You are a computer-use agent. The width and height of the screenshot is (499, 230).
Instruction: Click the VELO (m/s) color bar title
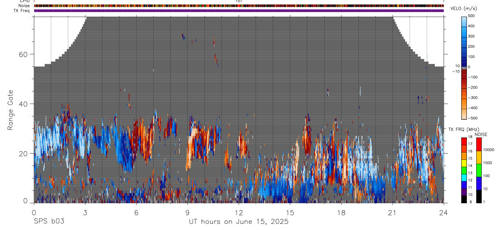tap(464, 9)
